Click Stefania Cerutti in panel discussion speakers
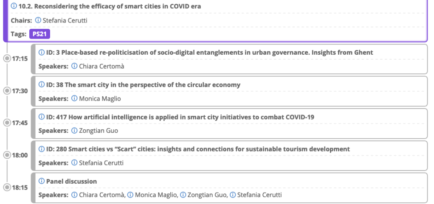The height and width of the screenshot is (204, 434). (259, 195)
